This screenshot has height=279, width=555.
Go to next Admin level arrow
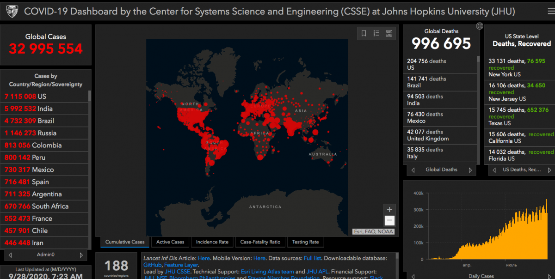(81, 255)
